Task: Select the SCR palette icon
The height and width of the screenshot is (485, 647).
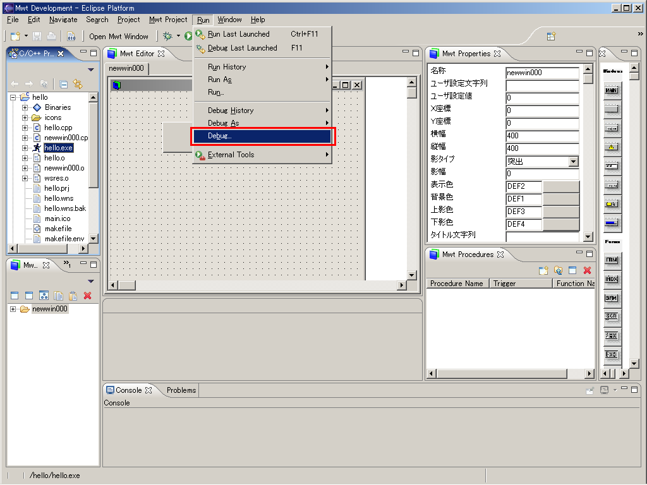Action: coord(611,316)
